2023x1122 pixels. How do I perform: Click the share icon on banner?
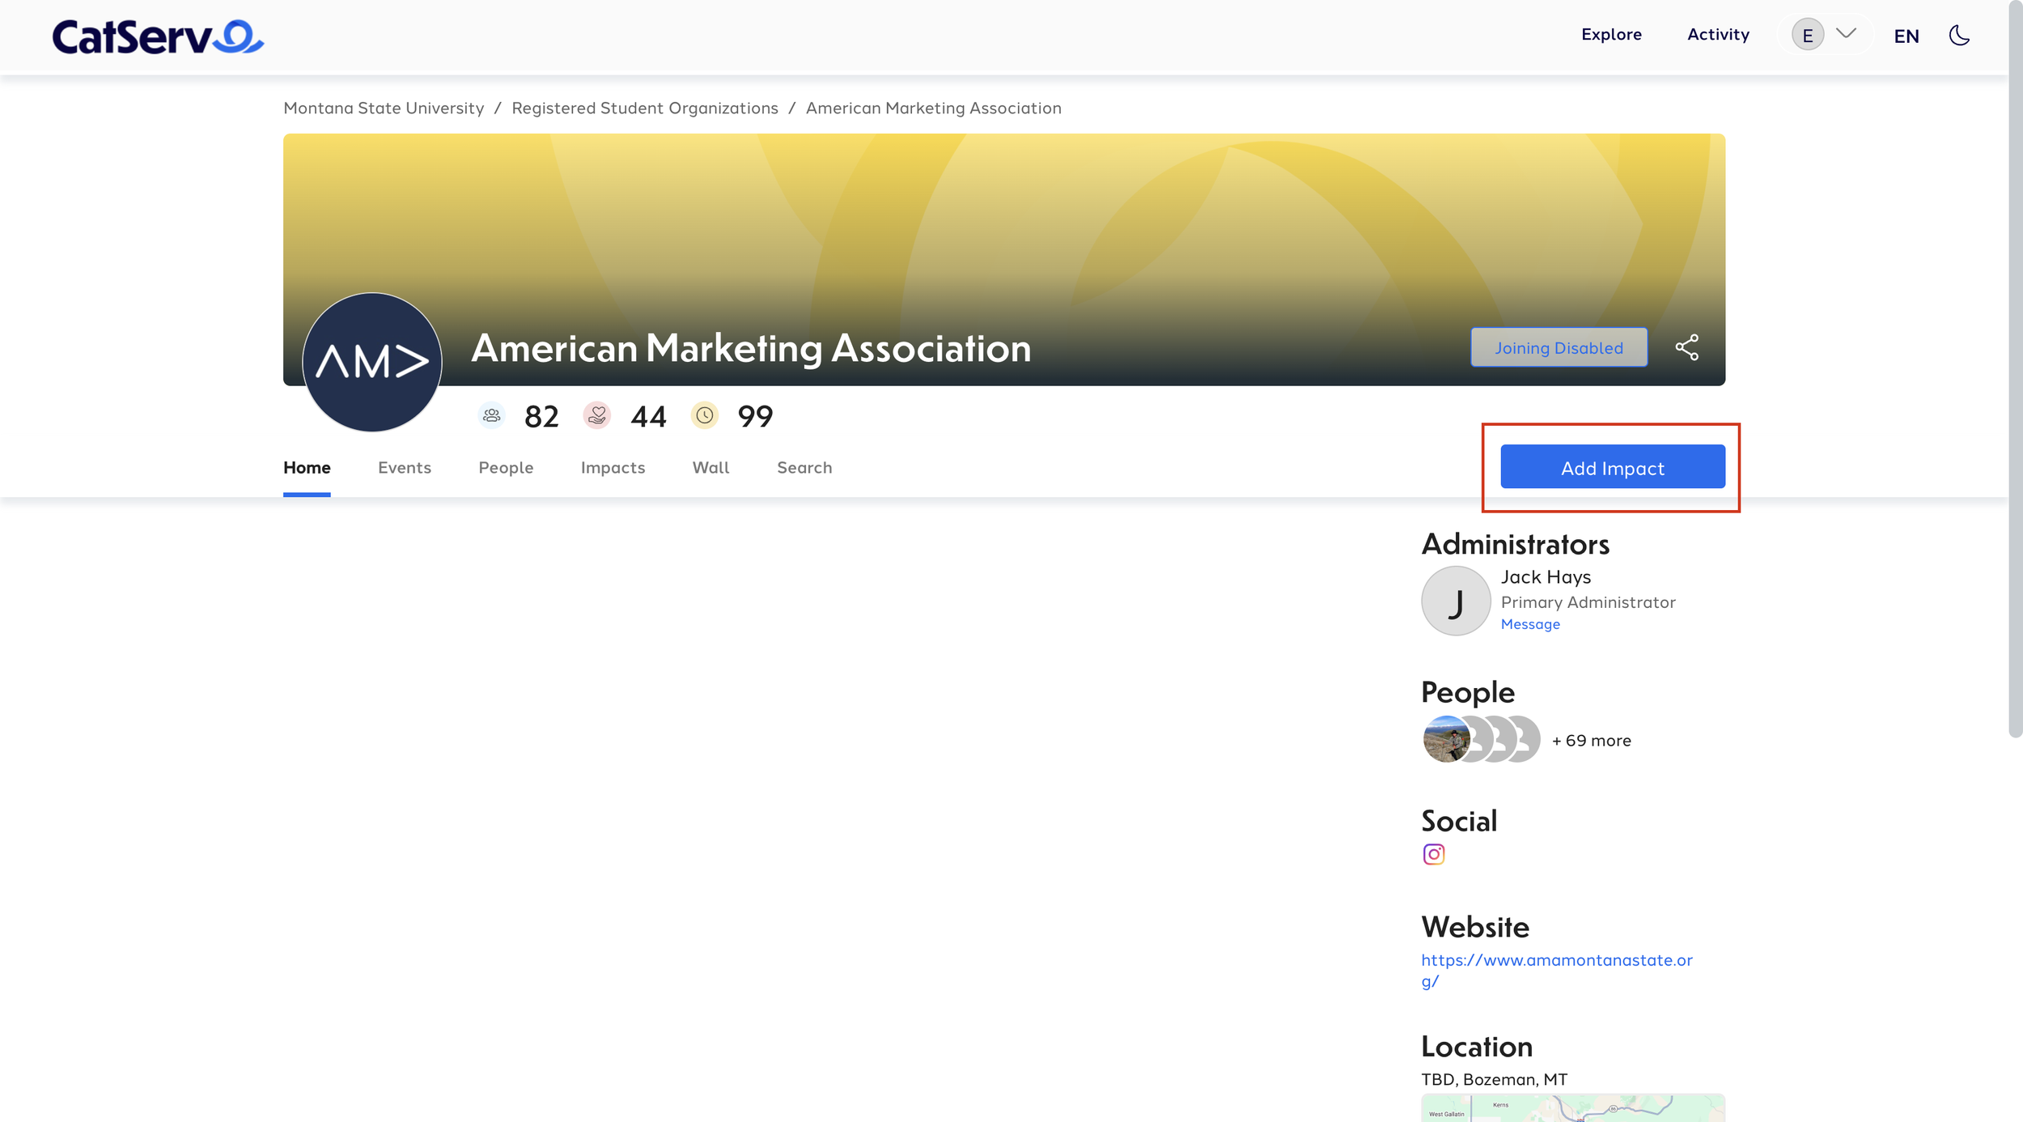[x=1686, y=348]
